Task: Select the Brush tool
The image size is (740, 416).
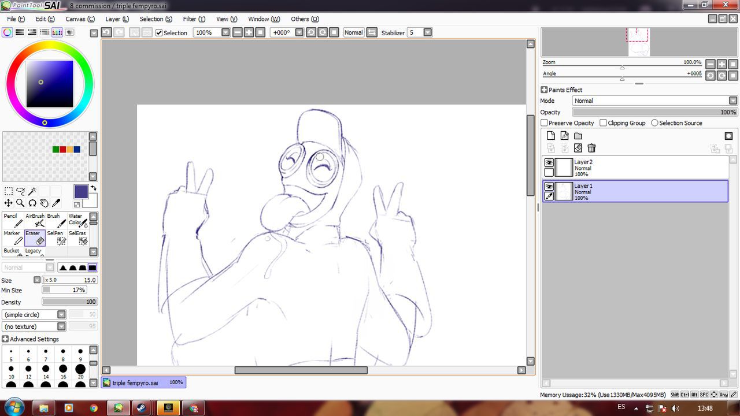Action: pyautogui.click(x=56, y=220)
